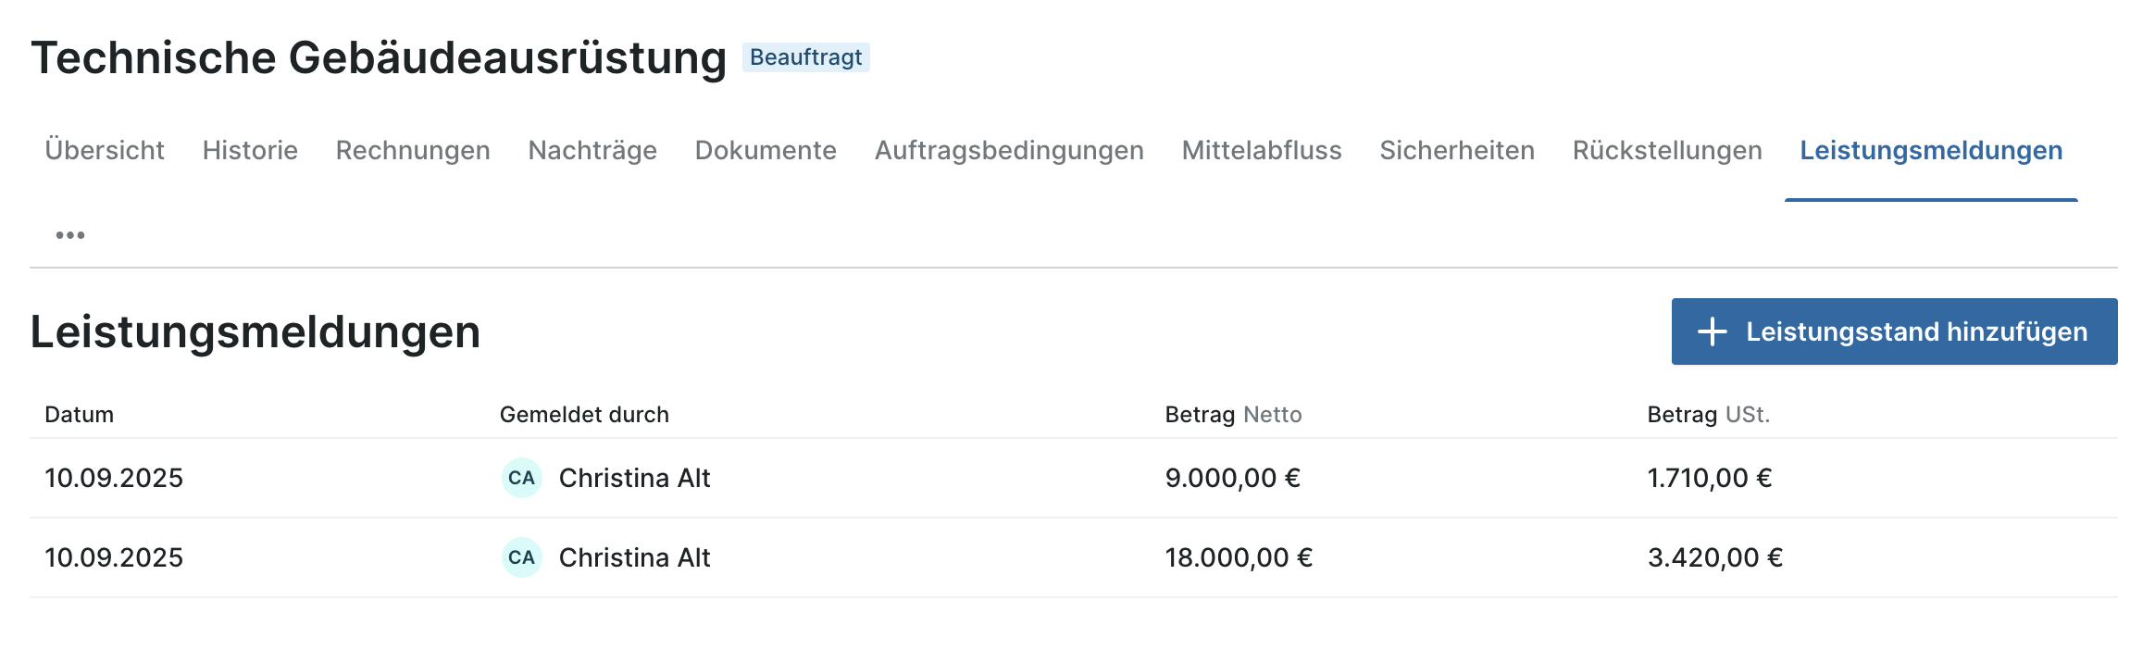Image resolution: width=2155 pixels, height=650 pixels.
Task: Click the Beauftragt status badge
Action: click(805, 57)
